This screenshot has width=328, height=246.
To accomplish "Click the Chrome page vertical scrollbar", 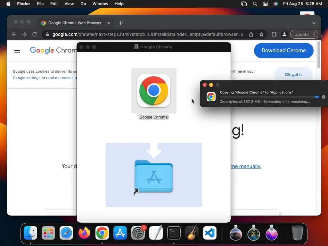I will tap(319, 55).
